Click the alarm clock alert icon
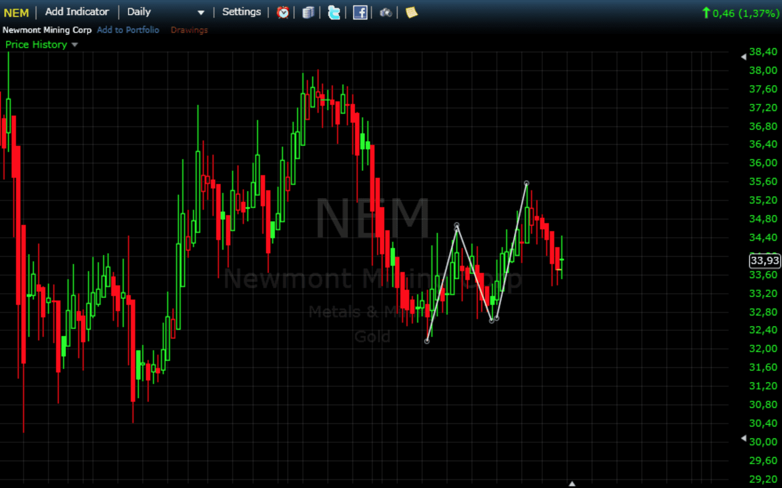The image size is (782, 488). pyautogui.click(x=282, y=12)
